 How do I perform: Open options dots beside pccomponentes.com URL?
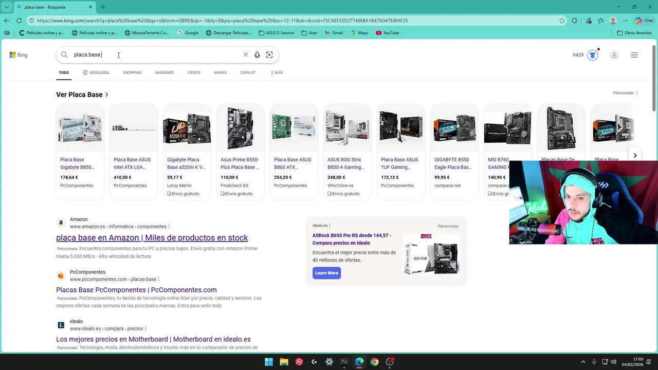(x=158, y=280)
